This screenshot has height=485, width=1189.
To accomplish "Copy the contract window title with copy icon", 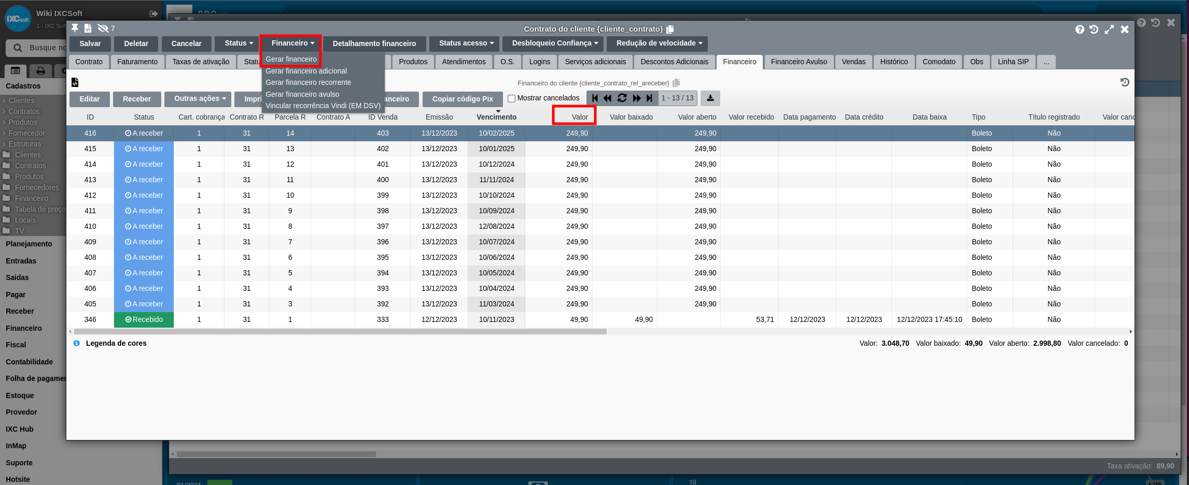I will [670, 29].
